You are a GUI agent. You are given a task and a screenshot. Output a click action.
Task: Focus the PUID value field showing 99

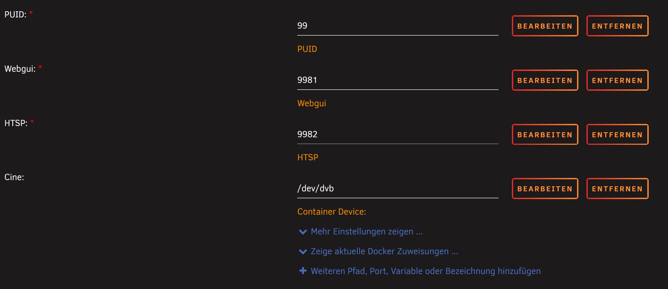[x=398, y=26]
